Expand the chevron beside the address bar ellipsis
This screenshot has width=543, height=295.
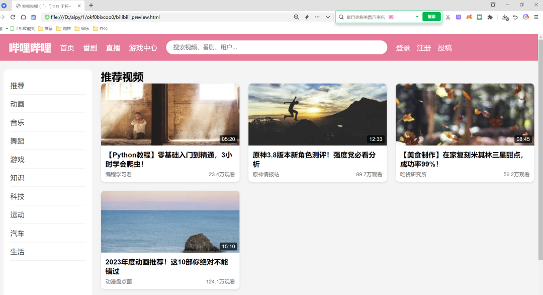point(328,17)
